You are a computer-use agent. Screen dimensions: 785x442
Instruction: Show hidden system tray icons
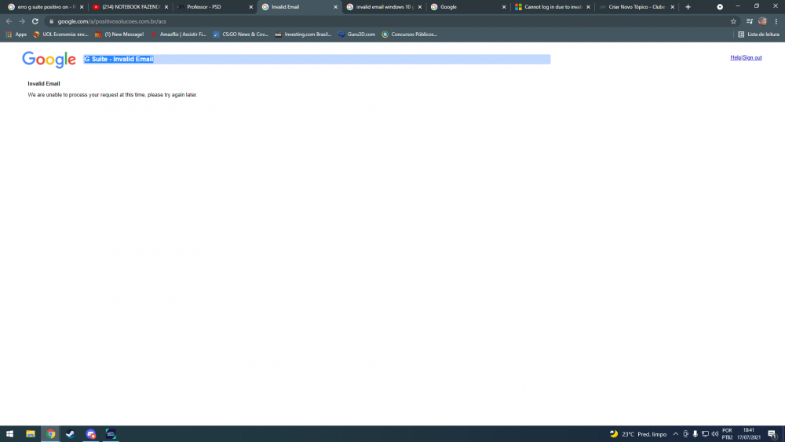coord(675,434)
